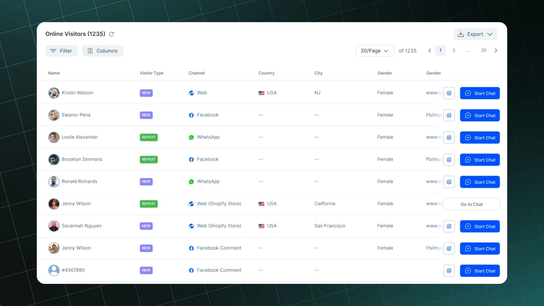The height and width of the screenshot is (306, 544).
Task: Click the round icon button for Savannah Nguyen
Action: tap(449, 226)
